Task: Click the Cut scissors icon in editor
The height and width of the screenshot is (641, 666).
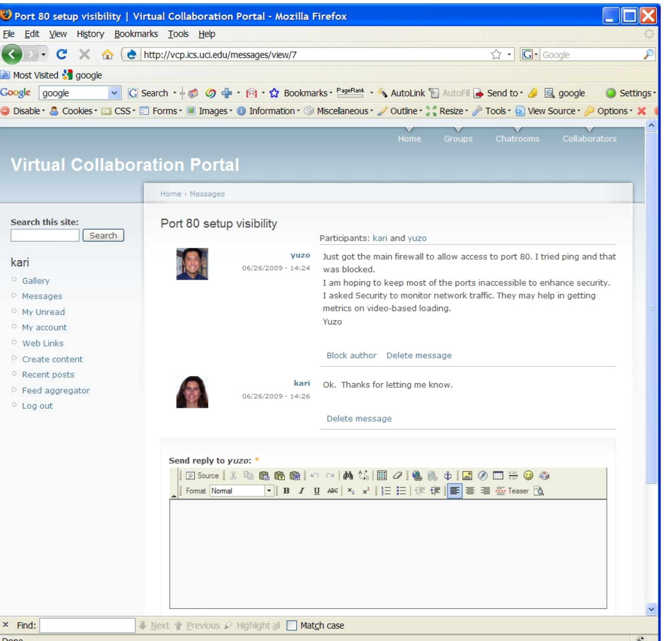Action: pyautogui.click(x=233, y=475)
